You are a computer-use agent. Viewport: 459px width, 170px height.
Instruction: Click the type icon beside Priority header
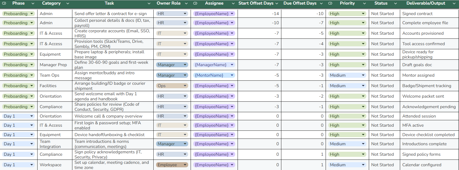pyautogui.click(x=330, y=3)
